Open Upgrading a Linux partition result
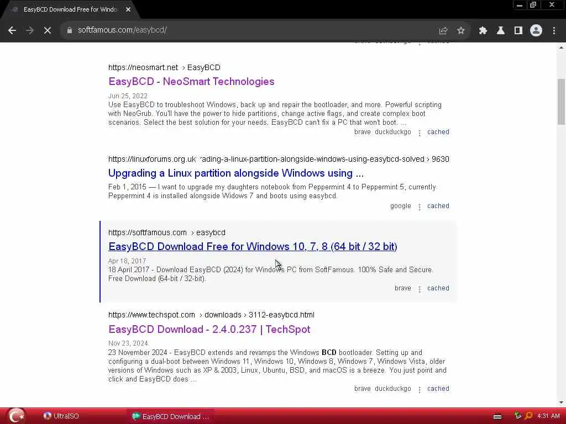The width and height of the screenshot is (566, 424). [235, 173]
